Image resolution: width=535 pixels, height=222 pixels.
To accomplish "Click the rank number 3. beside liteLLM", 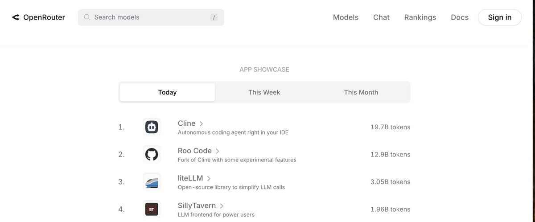I will click(121, 182).
